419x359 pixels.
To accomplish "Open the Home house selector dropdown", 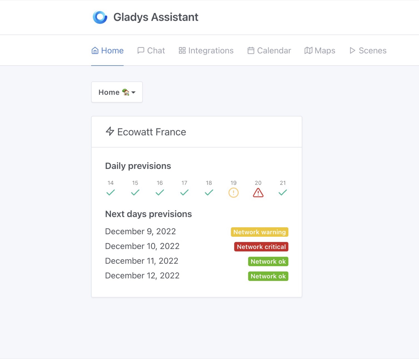I will [117, 92].
